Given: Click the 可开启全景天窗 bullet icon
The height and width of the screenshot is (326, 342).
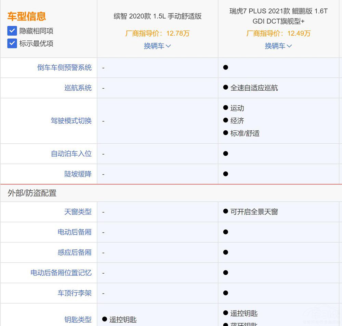Looking at the screenshot, I should coord(225,211).
